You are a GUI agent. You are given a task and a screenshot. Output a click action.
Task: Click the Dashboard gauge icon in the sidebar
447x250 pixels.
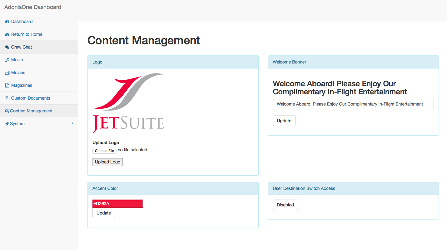coord(7,21)
